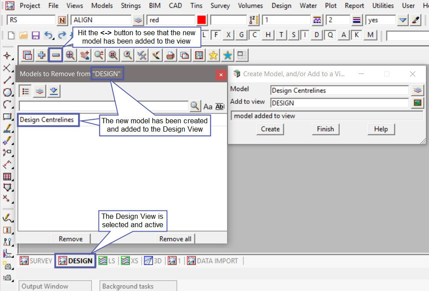Switch to the DATA IMPORT view tab
429x291 pixels.
[x=213, y=261]
